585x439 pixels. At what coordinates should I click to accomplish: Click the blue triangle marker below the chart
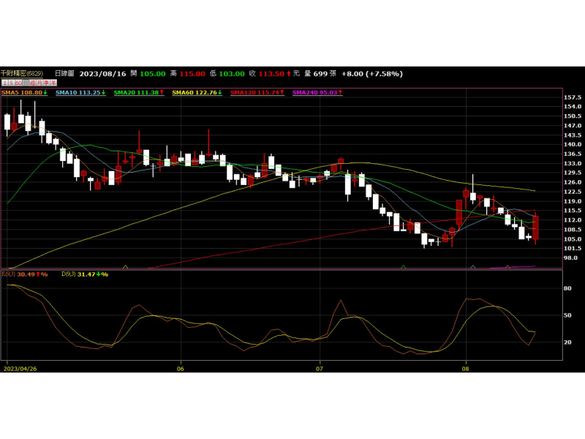pyautogui.click(x=473, y=267)
